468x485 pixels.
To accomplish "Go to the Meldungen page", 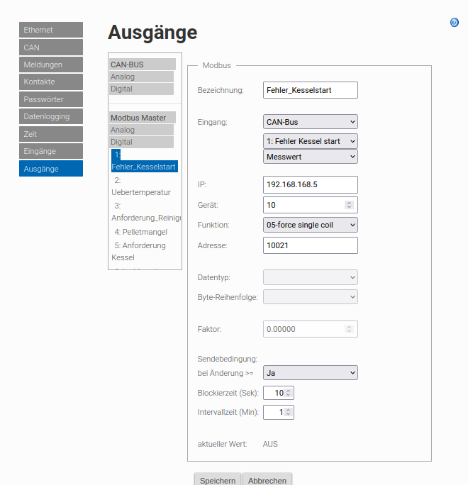I will 51,65.
